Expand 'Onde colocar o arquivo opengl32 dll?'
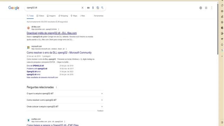The width and height of the screenshot is (224, 126). pyautogui.click(x=65, y=106)
